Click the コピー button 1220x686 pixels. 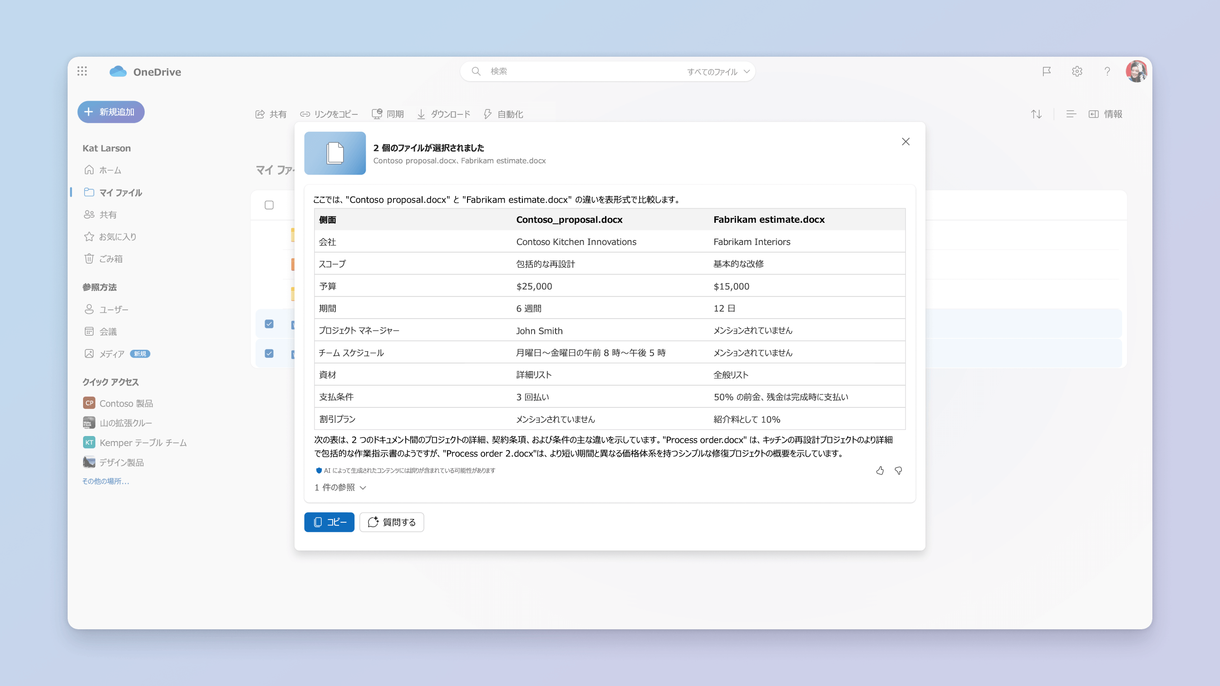pos(329,522)
